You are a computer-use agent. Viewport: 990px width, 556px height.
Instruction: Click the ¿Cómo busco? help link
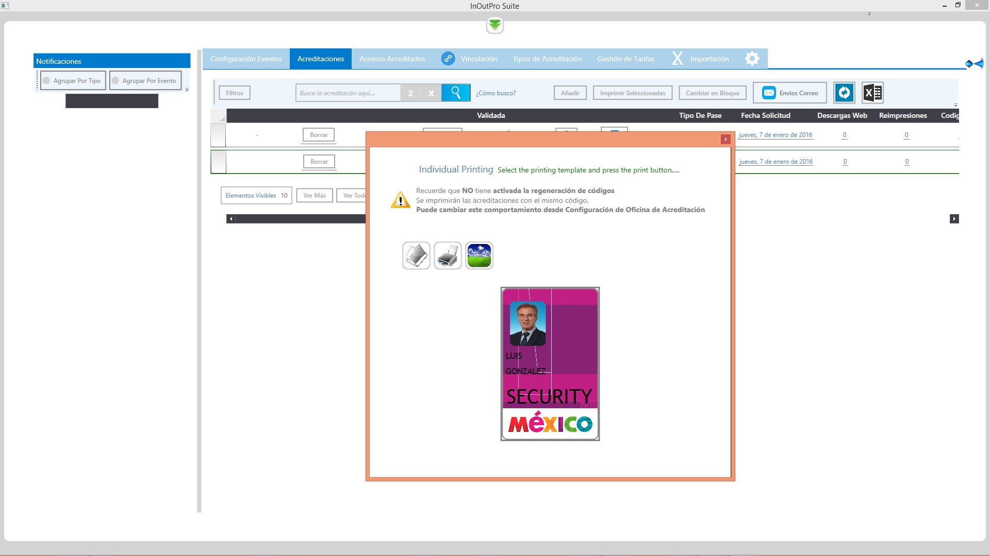tap(496, 93)
